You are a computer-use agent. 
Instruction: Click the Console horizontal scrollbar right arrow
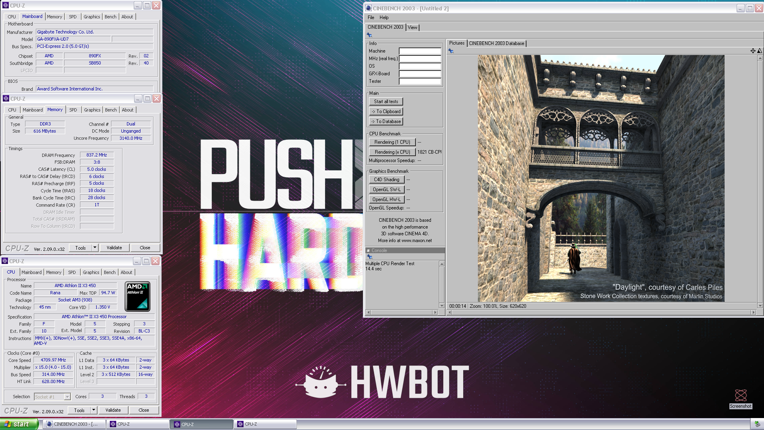[x=435, y=313]
